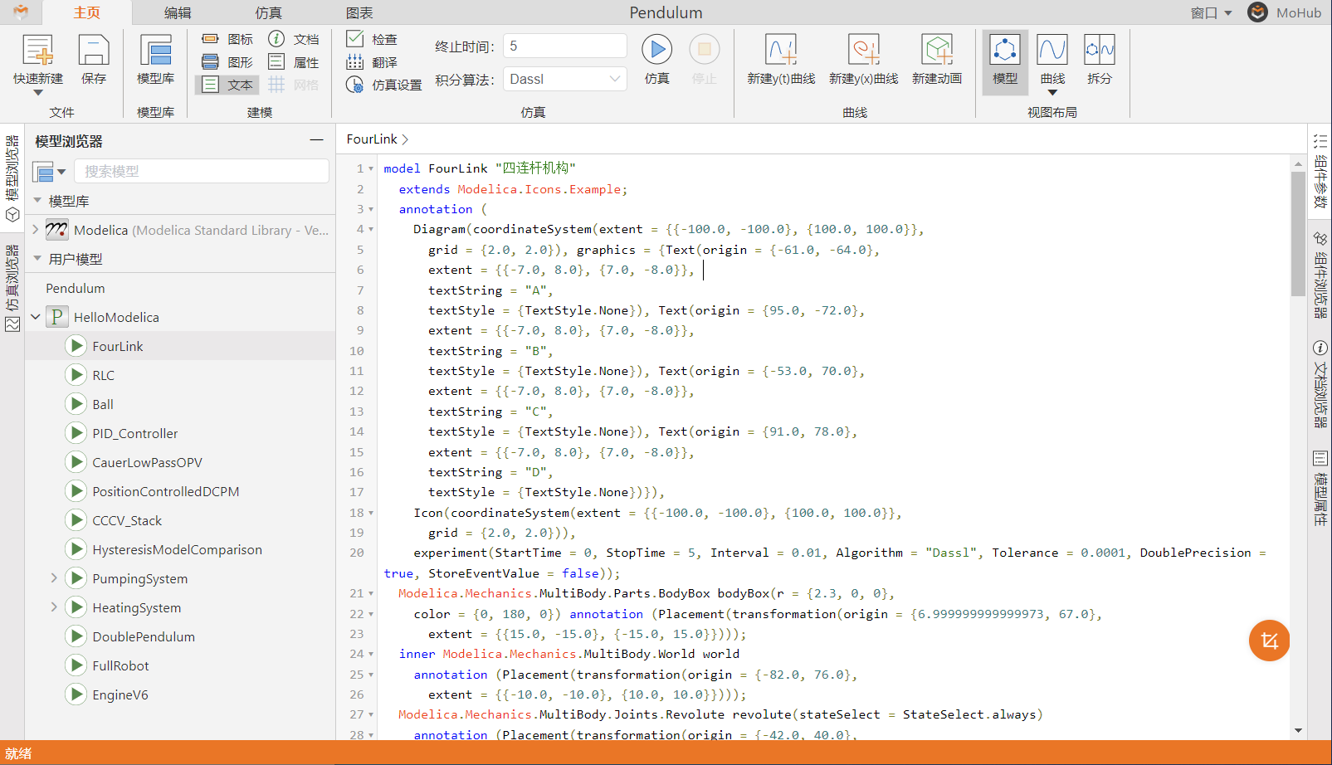
Task: Click PID_Controller model icon
Action: [x=76, y=433]
